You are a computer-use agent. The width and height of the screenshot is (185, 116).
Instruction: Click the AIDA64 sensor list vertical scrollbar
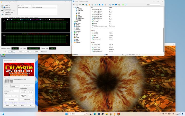point(164,40)
